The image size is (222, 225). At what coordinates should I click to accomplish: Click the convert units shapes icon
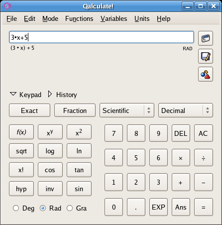pos(206,74)
